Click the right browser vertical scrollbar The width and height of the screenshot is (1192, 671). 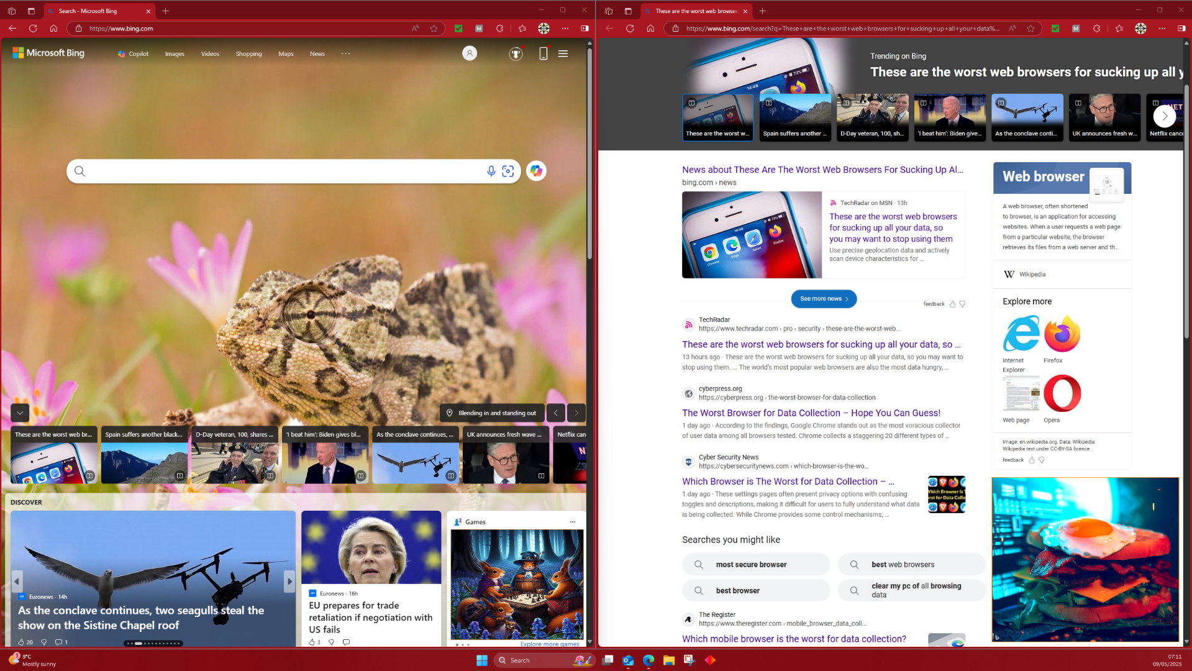pos(1186,211)
